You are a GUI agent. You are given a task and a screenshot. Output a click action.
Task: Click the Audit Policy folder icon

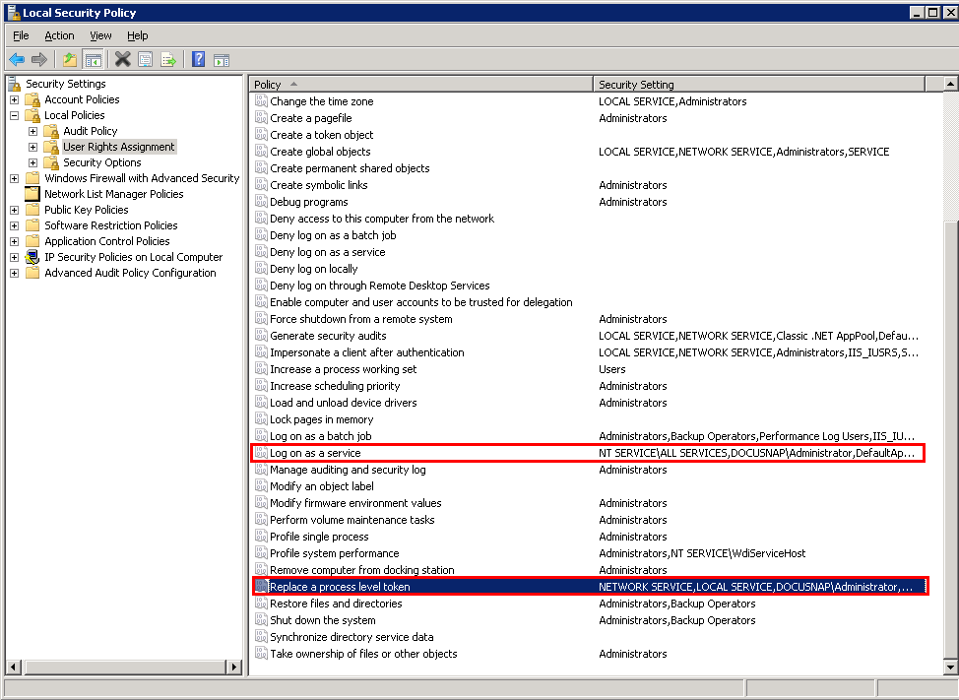52,132
